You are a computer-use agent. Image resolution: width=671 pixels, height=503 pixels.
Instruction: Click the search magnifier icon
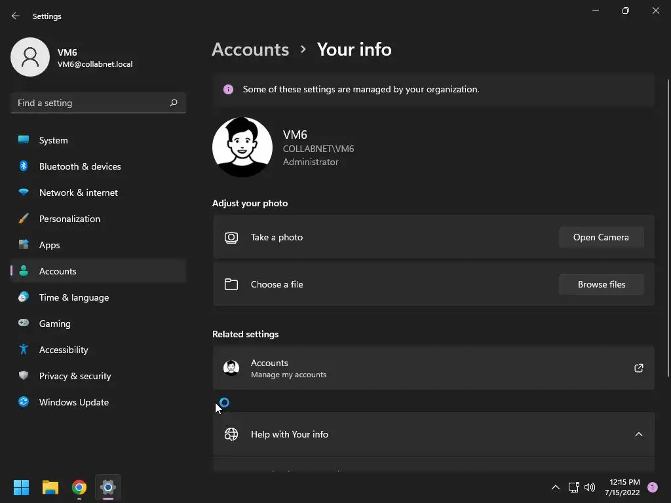(x=174, y=103)
